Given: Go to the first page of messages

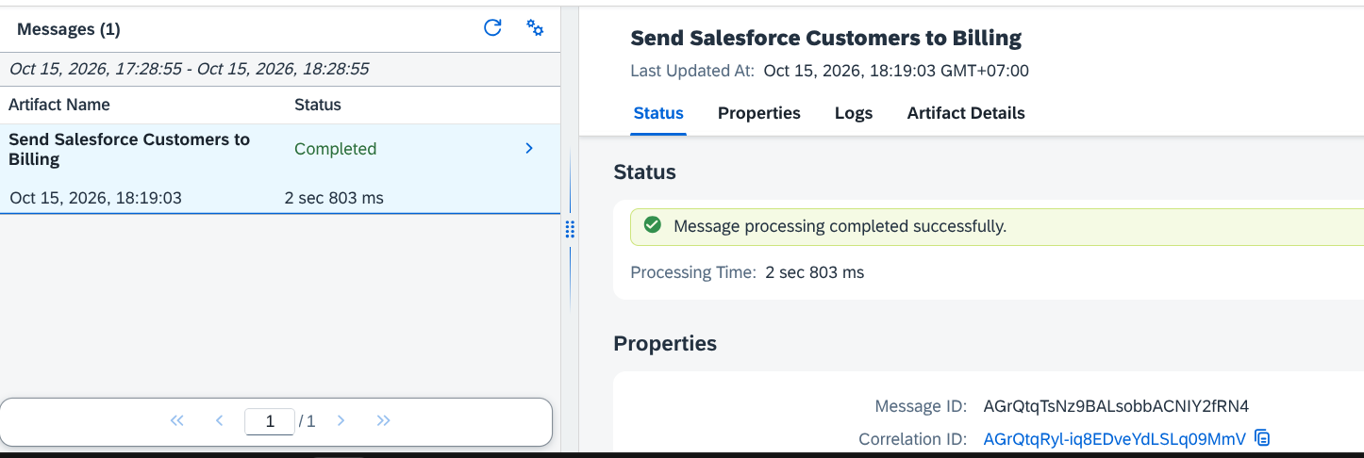Looking at the screenshot, I should pyautogui.click(x=177, y=421).
